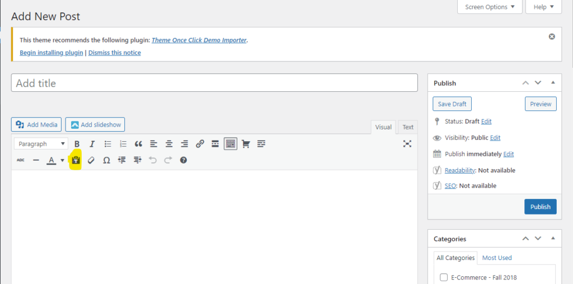Click the Redo arrow
Image resolution: width=573 pixels, height=284 pixels.
point(168,160)
